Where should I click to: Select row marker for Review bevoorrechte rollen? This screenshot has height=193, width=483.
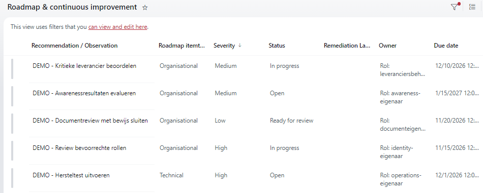tap(12, 151)
